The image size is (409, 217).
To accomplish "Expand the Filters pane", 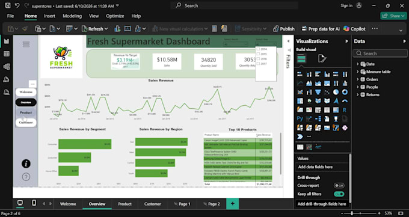I will [x=289, y=41].
